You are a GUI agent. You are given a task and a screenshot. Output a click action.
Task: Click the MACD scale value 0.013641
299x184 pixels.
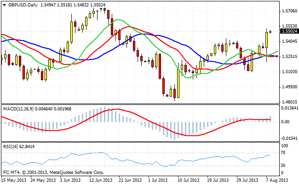pos(289,108)
